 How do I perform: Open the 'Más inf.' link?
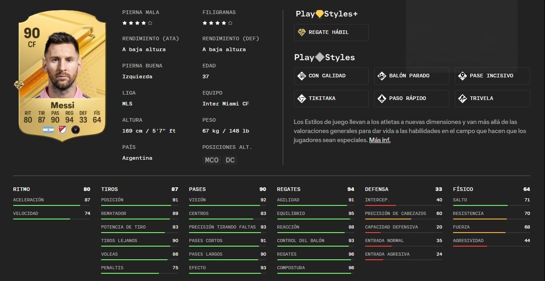point(380,140)
